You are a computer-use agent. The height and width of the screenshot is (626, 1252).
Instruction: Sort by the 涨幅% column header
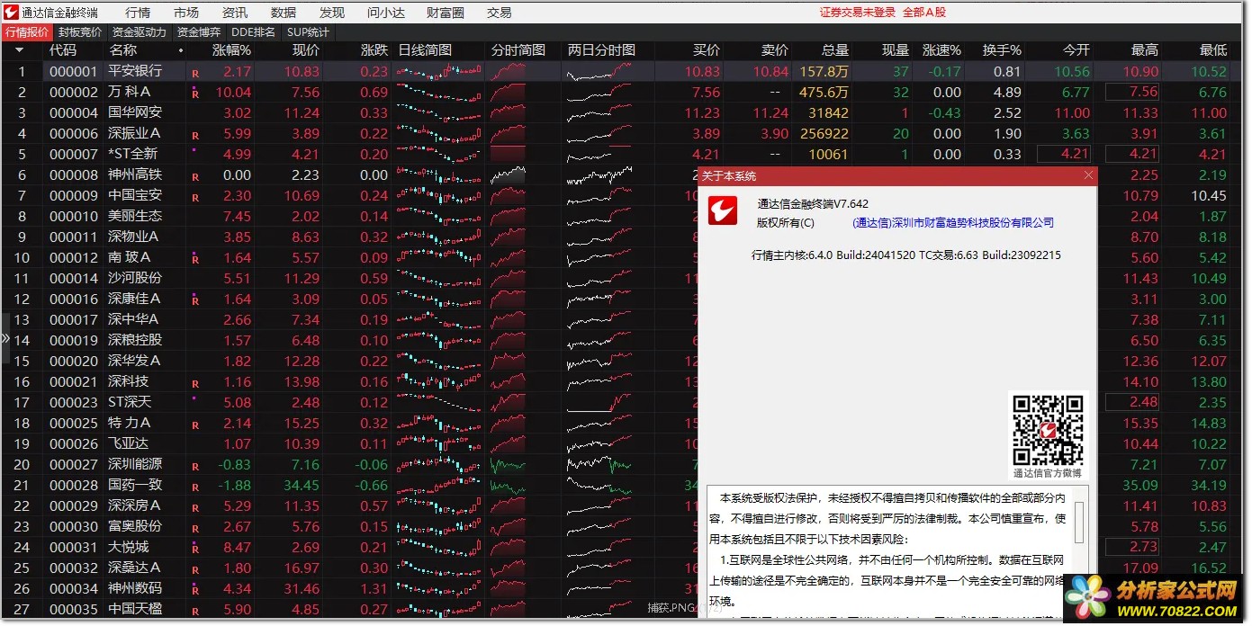coord(231,50)
